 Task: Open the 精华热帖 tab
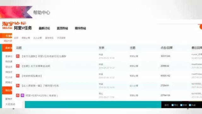[80, 28]
